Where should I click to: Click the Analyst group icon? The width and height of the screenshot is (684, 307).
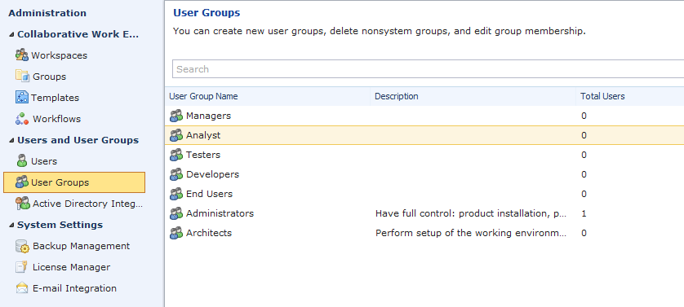(x=176, y=135)
